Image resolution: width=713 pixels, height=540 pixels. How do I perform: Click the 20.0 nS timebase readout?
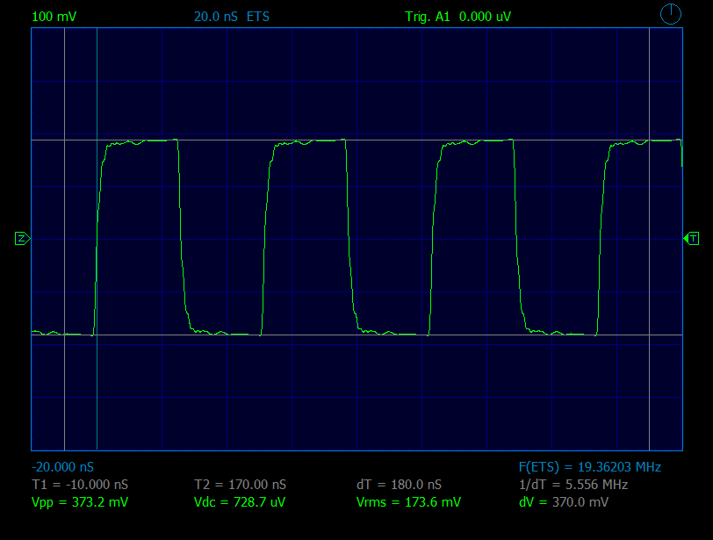[215, 17]
